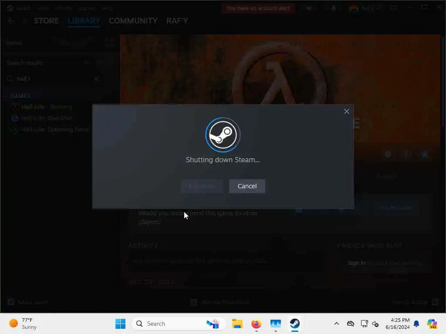Select Half-Life: Opposing Force

point(50,130)
